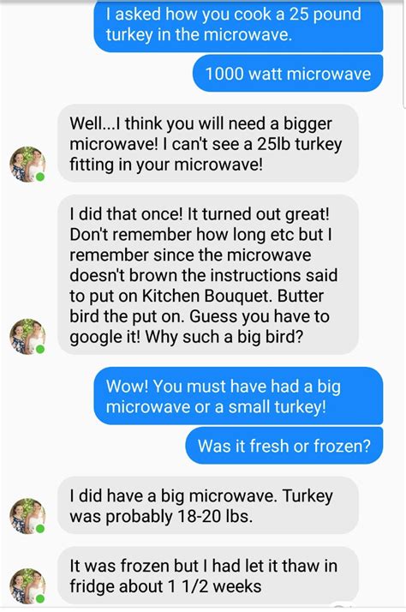Tap the avatar beside '18-20 lbs' message
This screenshot has width=406, height=612.
click(27, 516)
